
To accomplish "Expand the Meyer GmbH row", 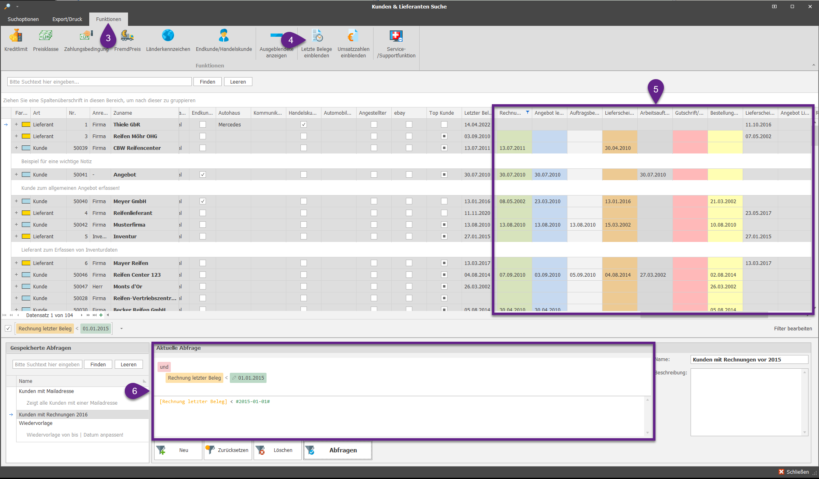I will 16,201.
